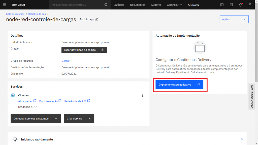Go to Lista de recursos breadcrumb
The width and height of the screenshot is (258, 145).
pyautogui.click(x=15, y=14)
